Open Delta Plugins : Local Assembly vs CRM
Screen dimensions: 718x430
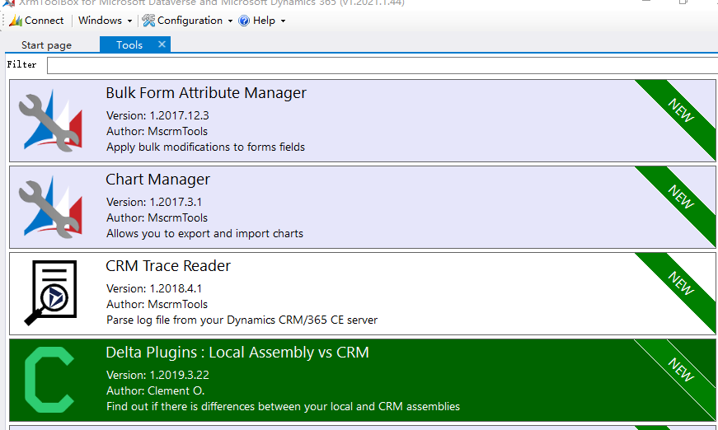pyautogui.click(x=237, y=353)
